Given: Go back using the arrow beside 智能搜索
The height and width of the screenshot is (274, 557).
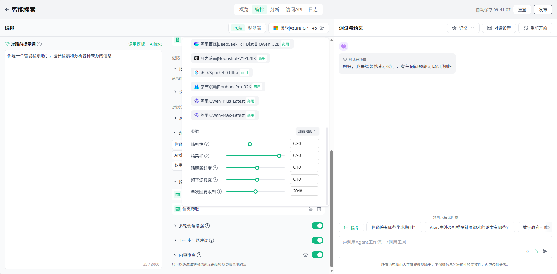Looking at the screenshot, I should click(x=7, y=9).
